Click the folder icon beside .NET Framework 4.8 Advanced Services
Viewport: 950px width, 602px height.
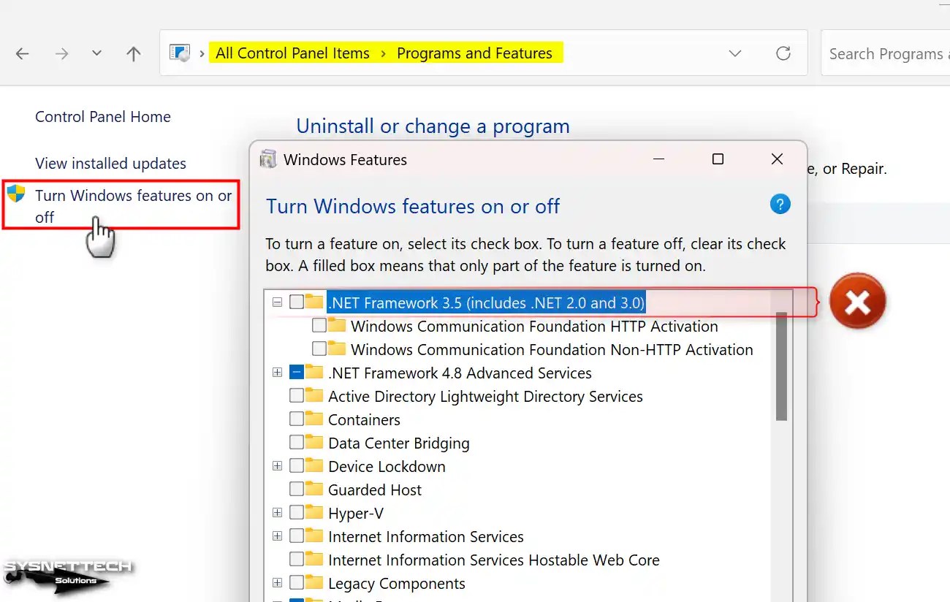click(314, 373)
